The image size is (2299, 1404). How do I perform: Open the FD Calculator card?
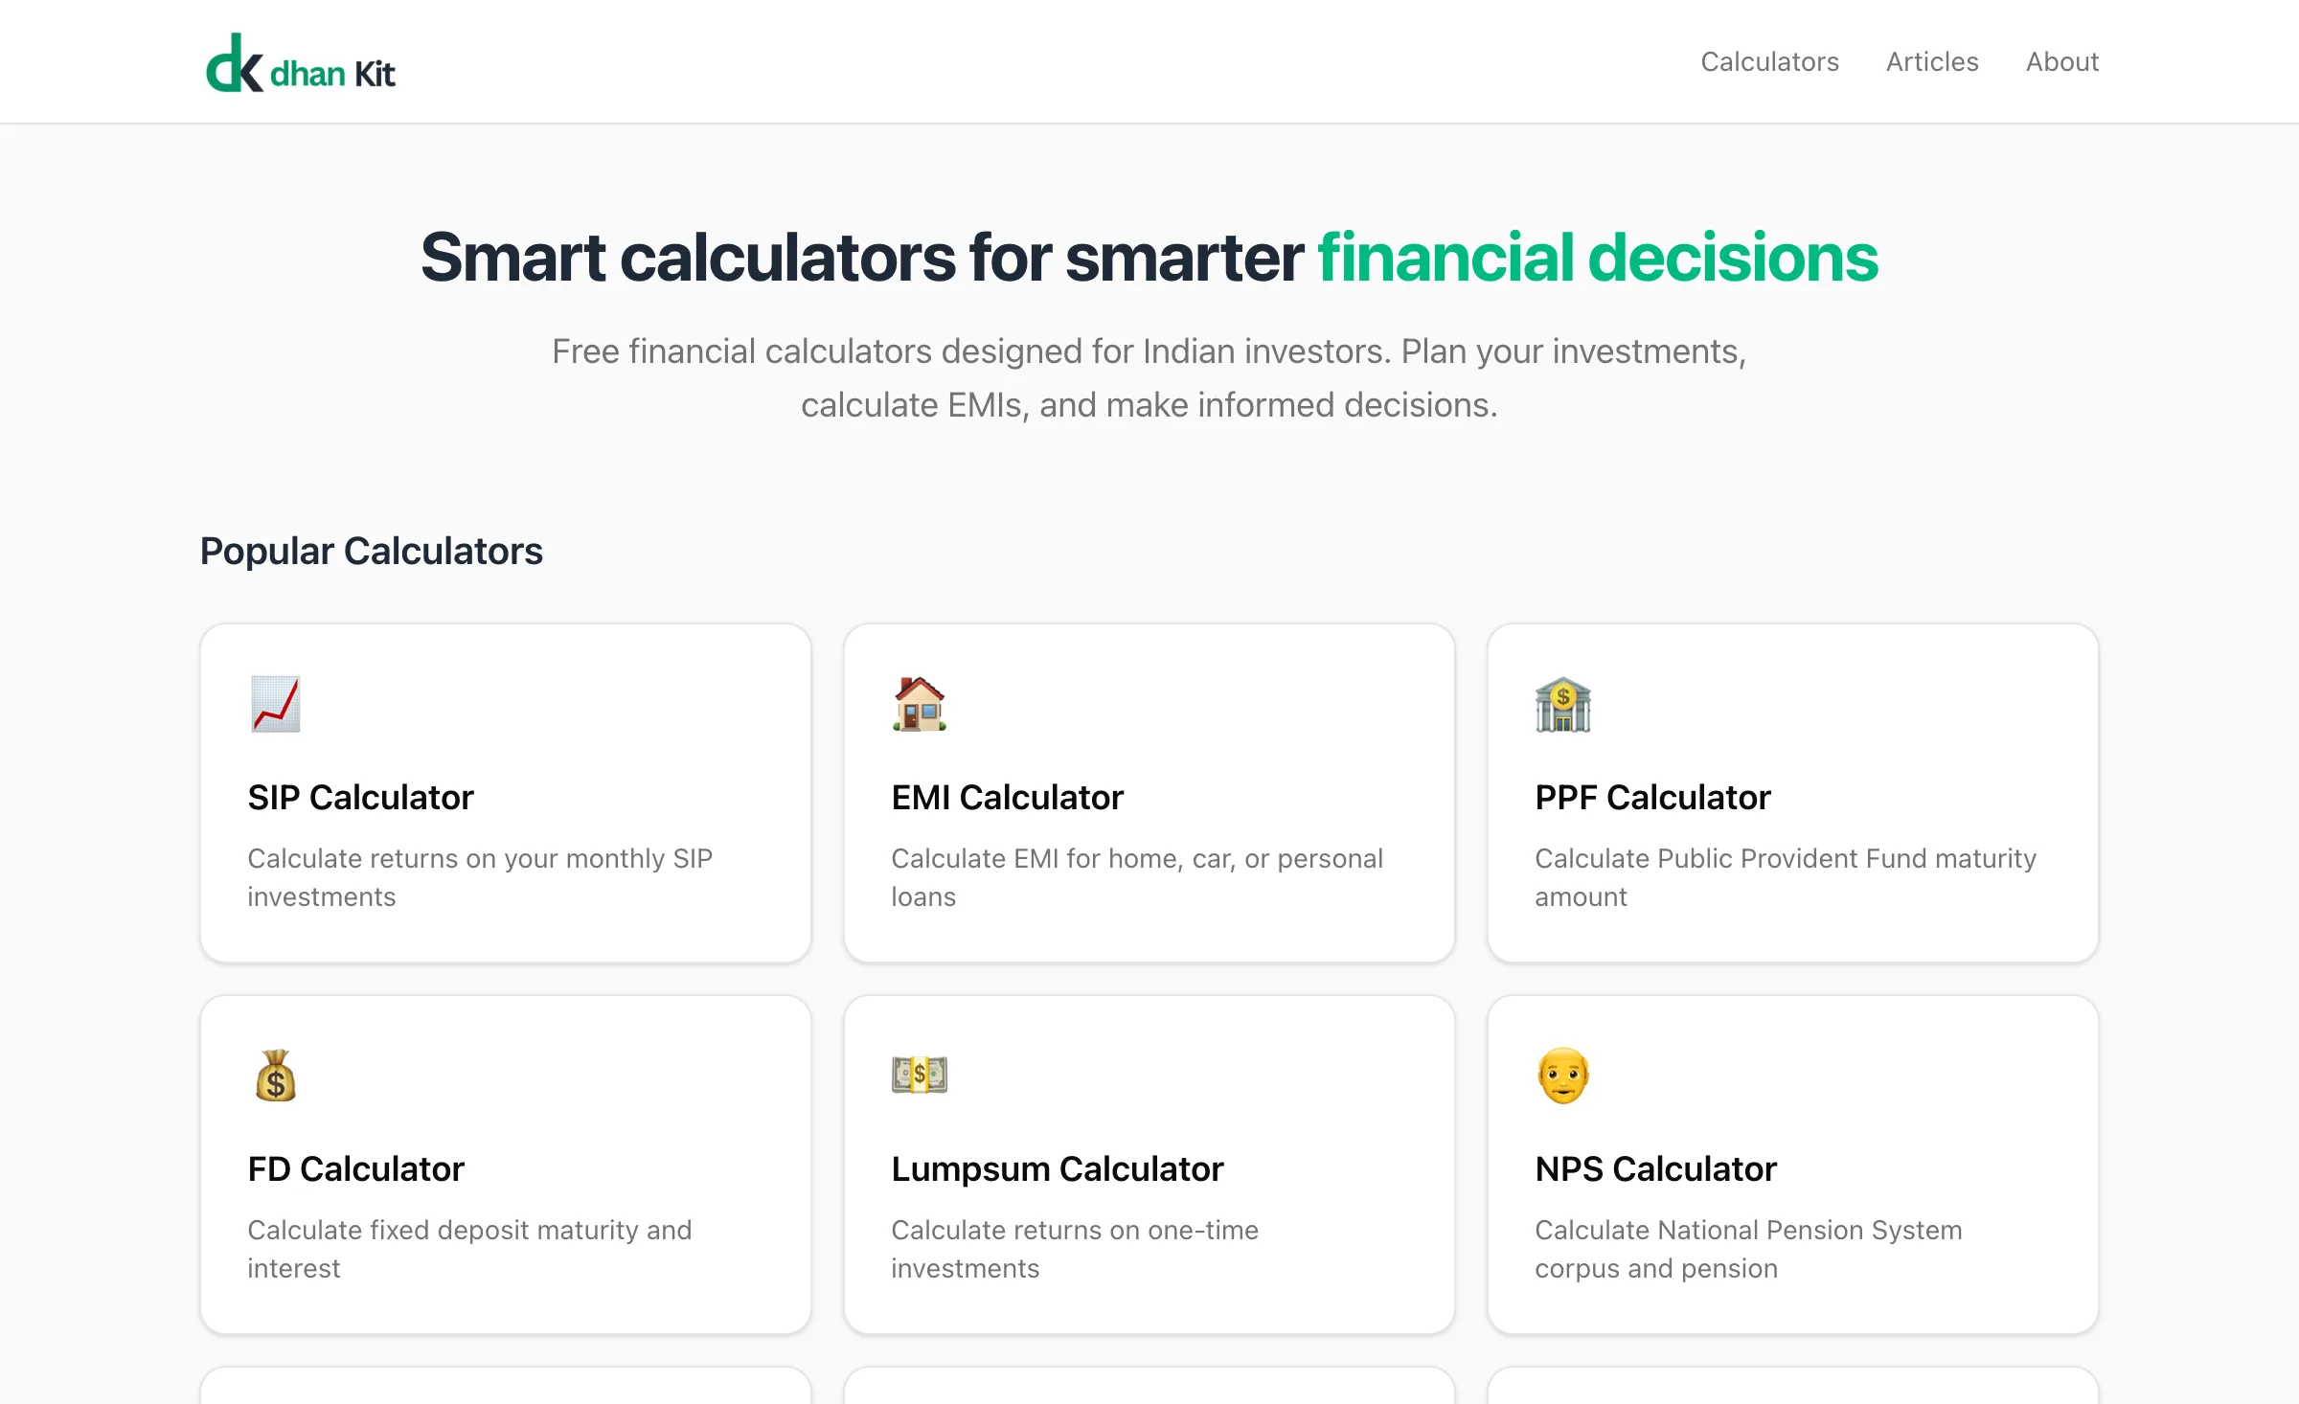point(505,1164)
